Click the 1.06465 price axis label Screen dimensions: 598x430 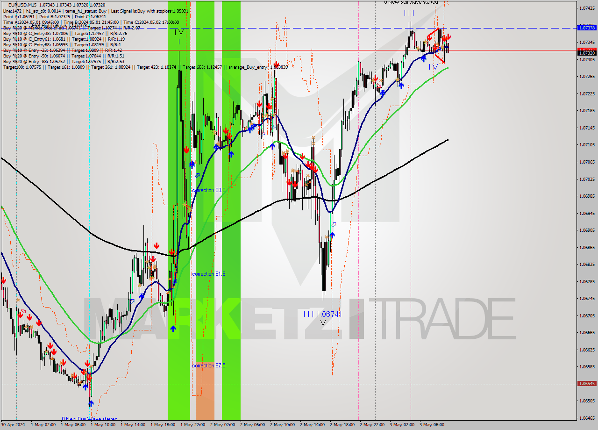587,418
